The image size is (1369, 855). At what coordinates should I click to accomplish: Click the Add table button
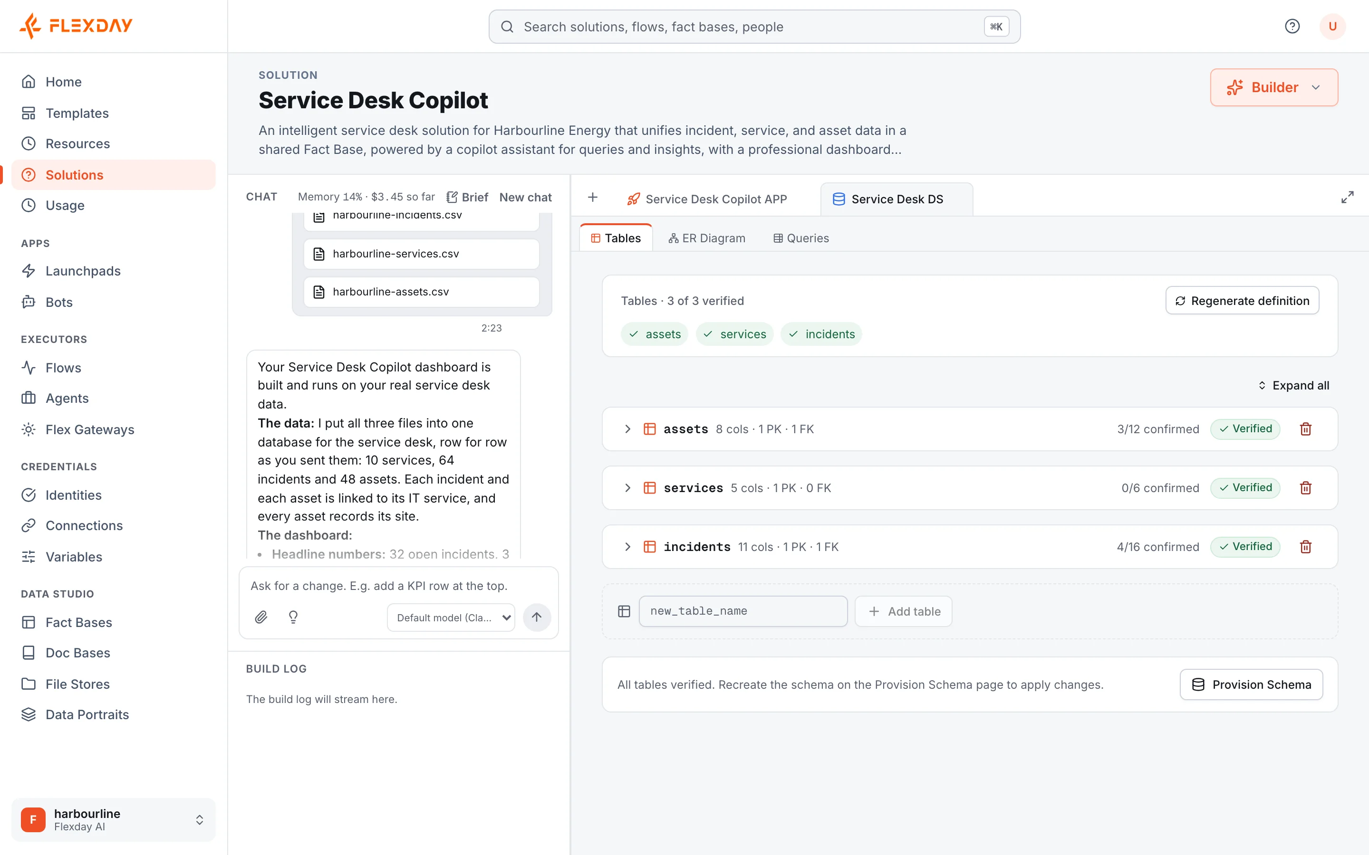click(x=904, y=611)
